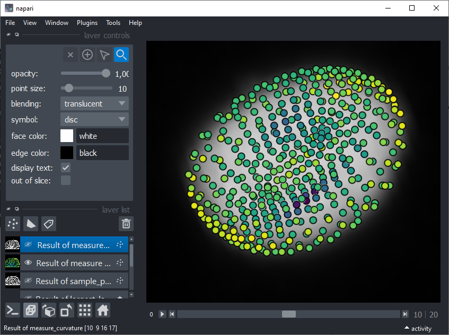Image resolution: width=449 pixels, height=335 pixels.
Task: Toggle out of slice checkbox
Action: tap(66, 180)
